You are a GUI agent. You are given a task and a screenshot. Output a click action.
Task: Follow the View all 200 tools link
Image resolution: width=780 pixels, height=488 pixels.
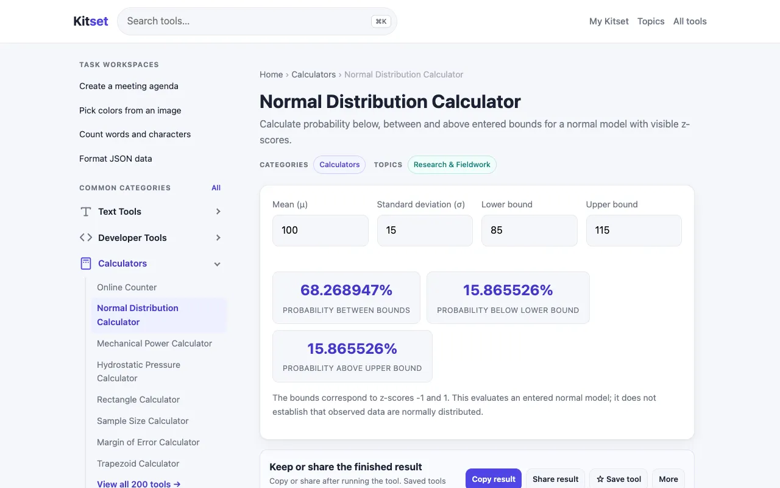pos(139,484)
